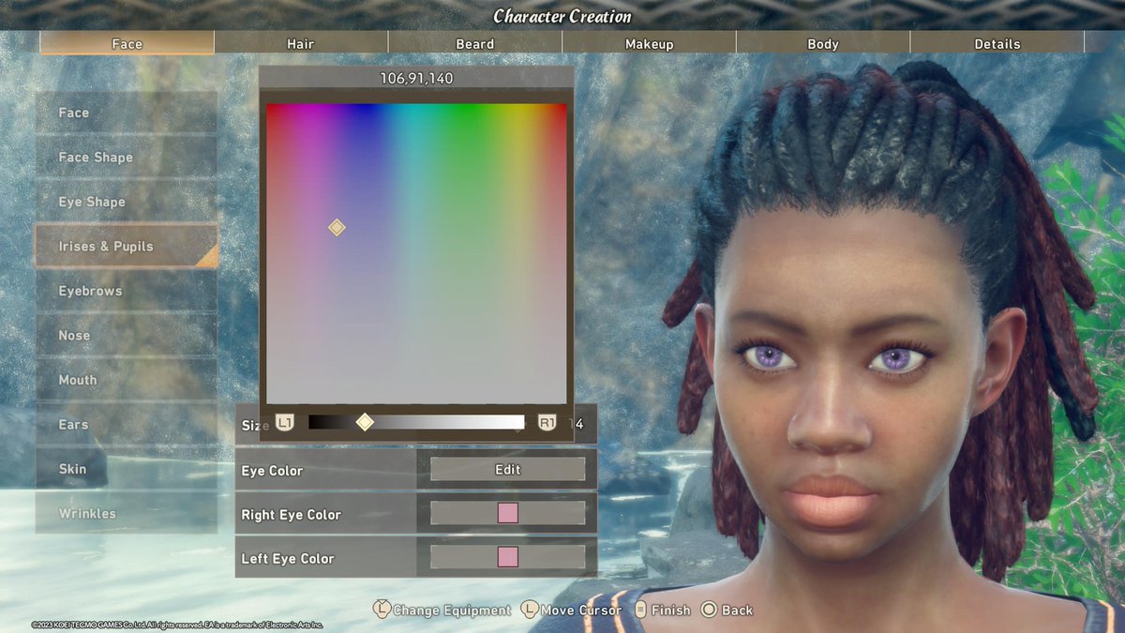This screenshot has height=633, width=1125.
Task: Go to the Details tab
Action: pos(997,43)
